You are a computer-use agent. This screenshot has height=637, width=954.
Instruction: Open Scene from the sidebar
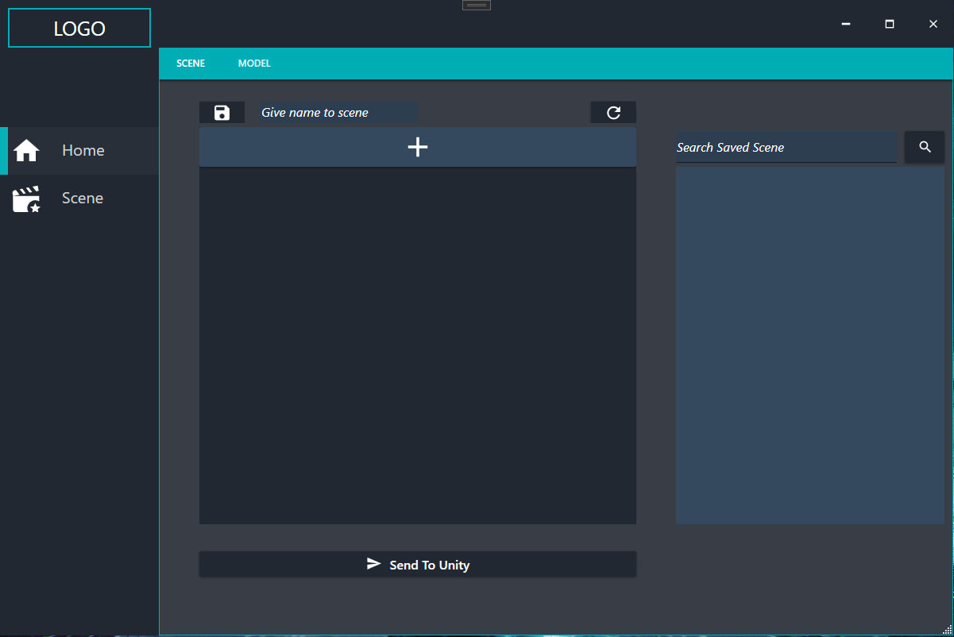point(79,199)
